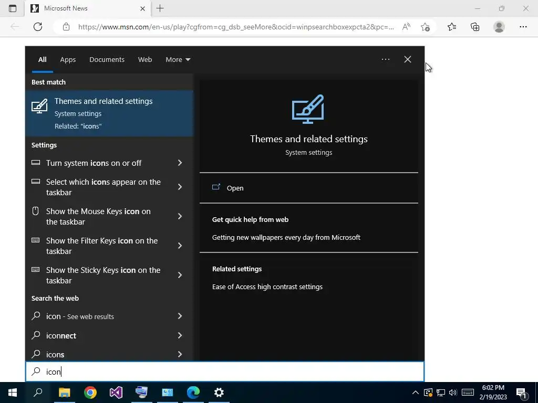
Task: Open the Read aloud icon in address bar
Action: [406, 27]
